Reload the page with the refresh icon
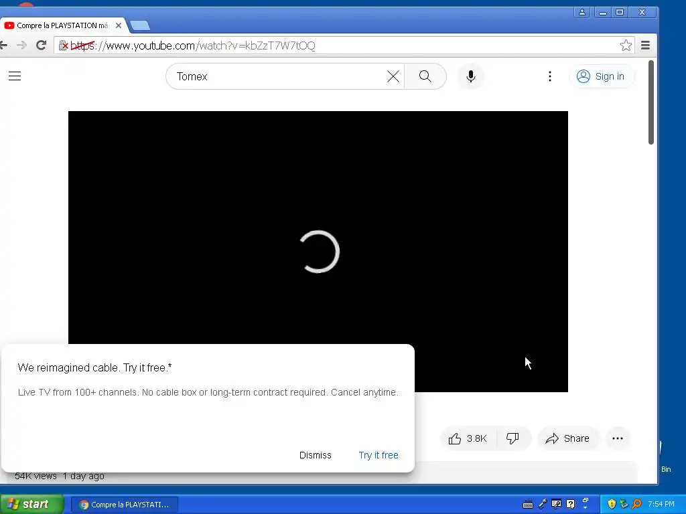The width and height of the screenshot is (686, 514). pyautogui.click(x=41, y=45)
